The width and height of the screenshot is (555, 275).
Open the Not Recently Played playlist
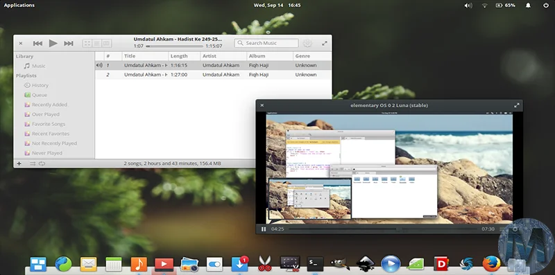[54, 143]
